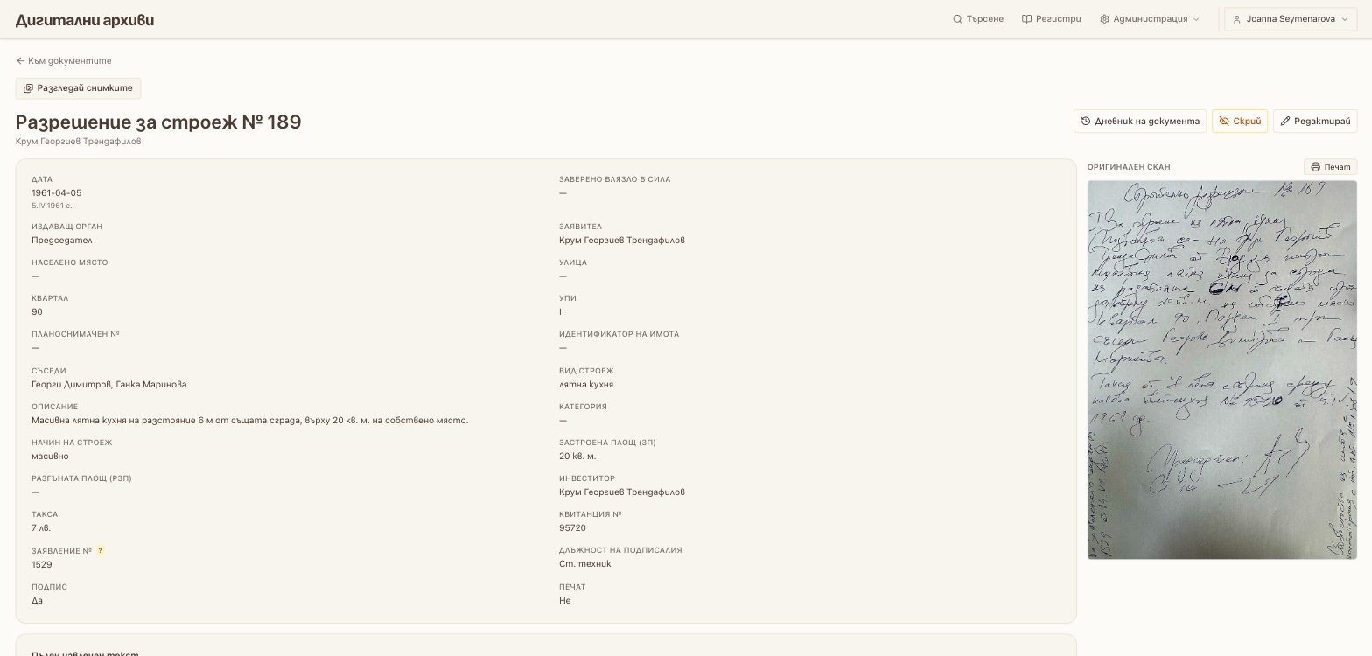Open the Регистри menu item
Viewport: 1372px width, 656px height.
tap(1051, 19)
